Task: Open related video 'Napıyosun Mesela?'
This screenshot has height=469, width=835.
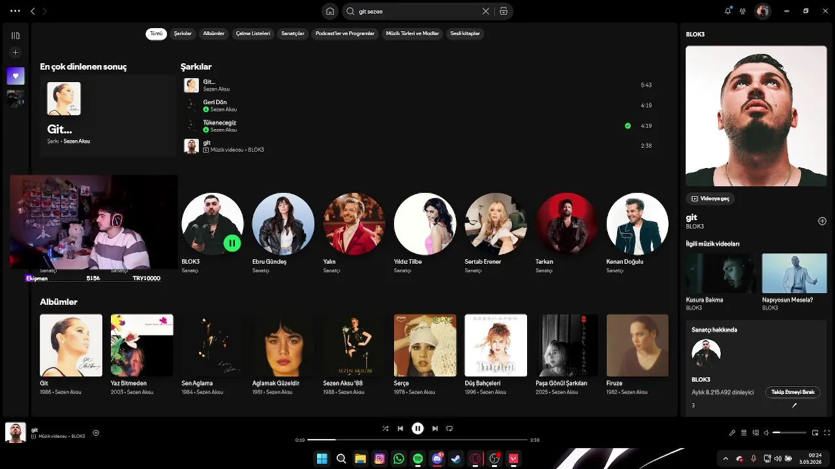Action: tap(794, 282)
